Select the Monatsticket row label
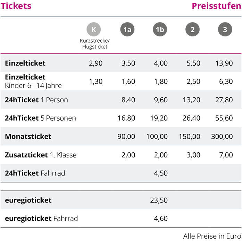Screen dimensions: 243x241 pos(28,137)
